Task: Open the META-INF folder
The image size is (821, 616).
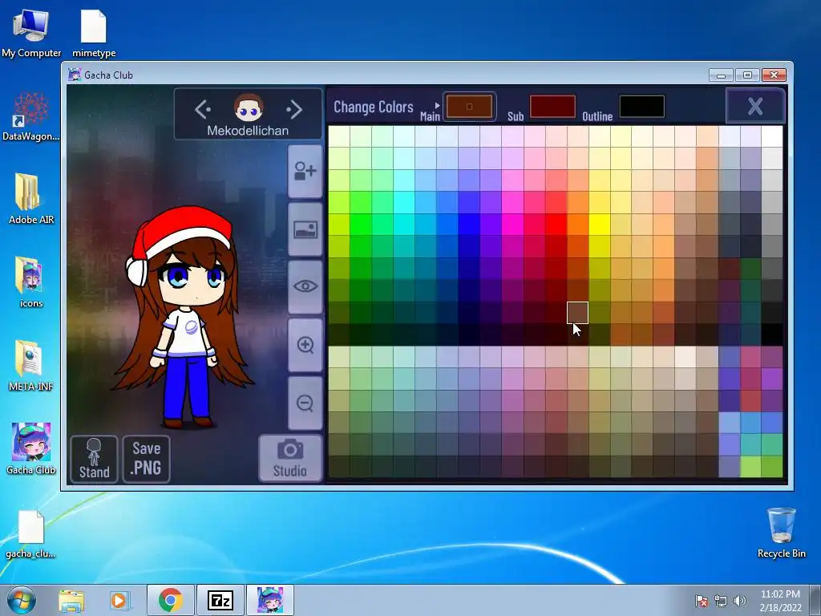Action: point(31,366)
